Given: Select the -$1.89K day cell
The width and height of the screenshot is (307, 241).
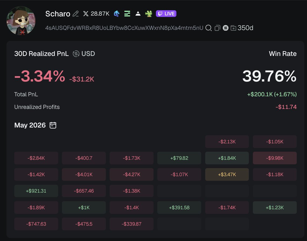Looking at the screenshot, I should (x=36, y=208).
